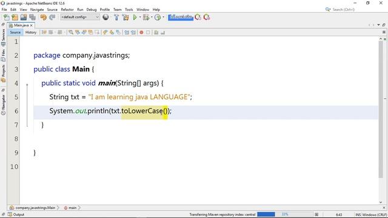Click the Debug Project icon
This screenshot has width=388, height=218.
(x=146, y=18)
